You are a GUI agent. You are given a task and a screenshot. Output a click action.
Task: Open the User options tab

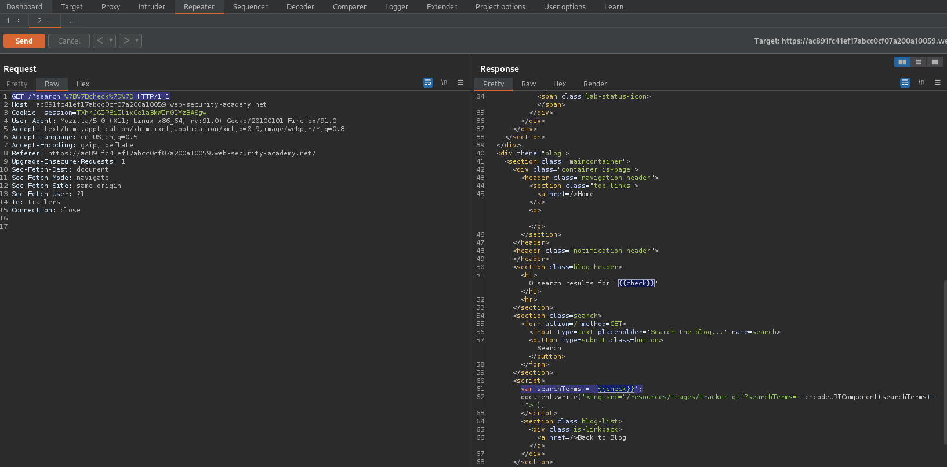565,7
